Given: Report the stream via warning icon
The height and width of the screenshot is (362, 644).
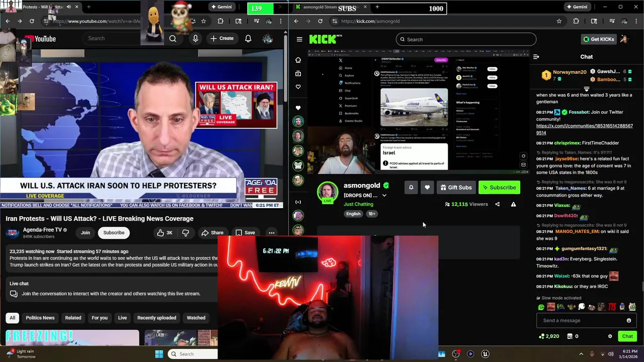Looking at the screenshot, I should click(x=513, y=204).
